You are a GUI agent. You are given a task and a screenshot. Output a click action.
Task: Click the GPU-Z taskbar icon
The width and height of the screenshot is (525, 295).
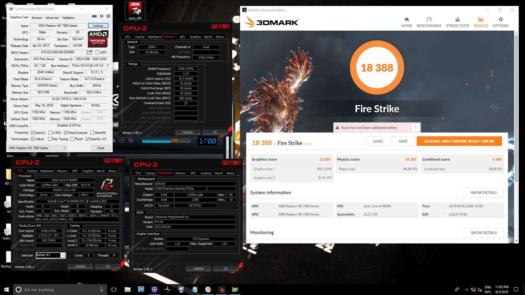(235, 290)
